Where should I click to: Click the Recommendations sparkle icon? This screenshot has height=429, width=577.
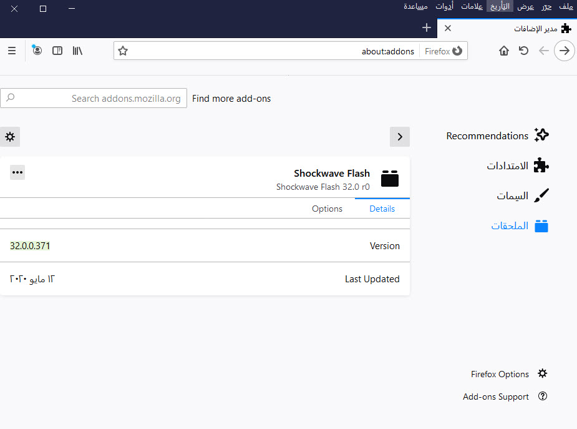point(541,135)
